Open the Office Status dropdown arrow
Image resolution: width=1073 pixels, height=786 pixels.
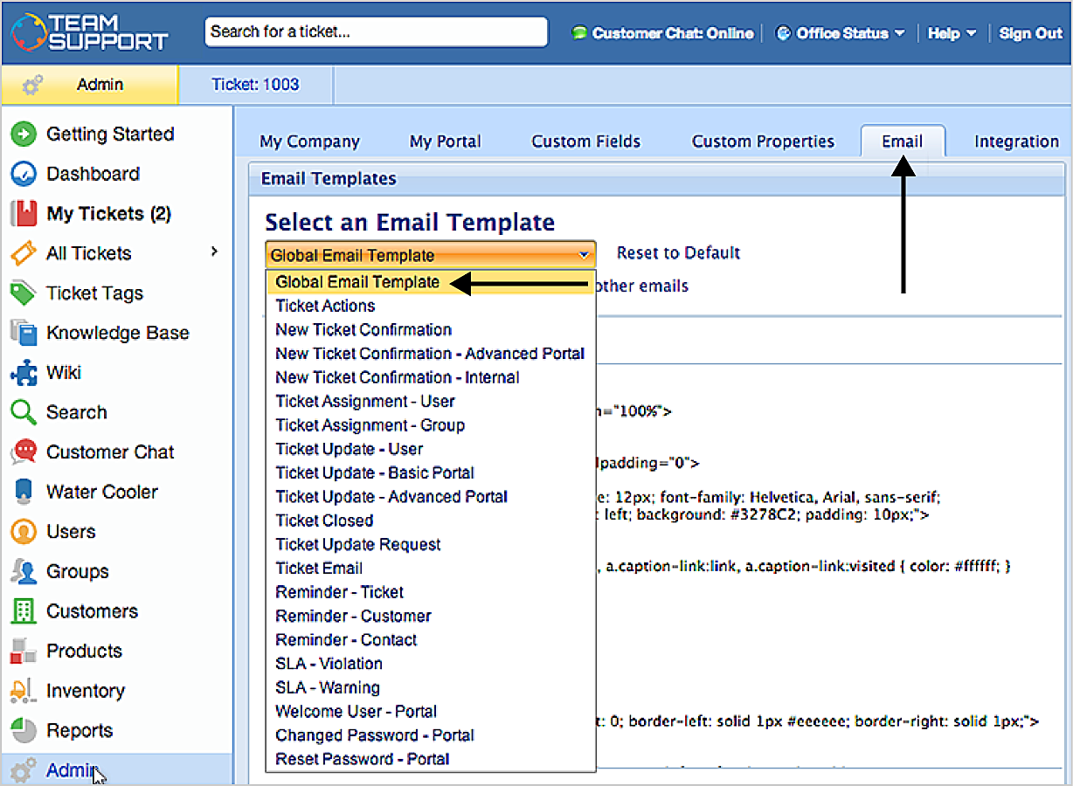coord(898,33)
